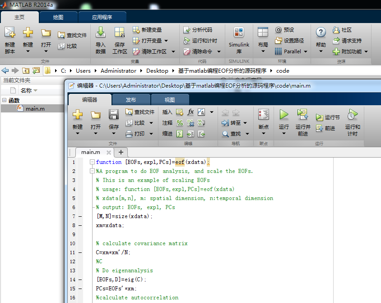This screenshot has width=381, height=303.
Task: Set breakpoint dash at line 7
Action: 80,216
